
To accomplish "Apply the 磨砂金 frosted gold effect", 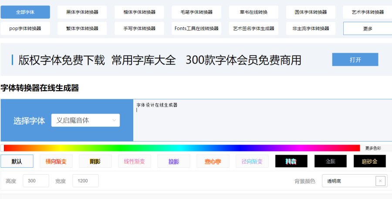I will (369, 161).
